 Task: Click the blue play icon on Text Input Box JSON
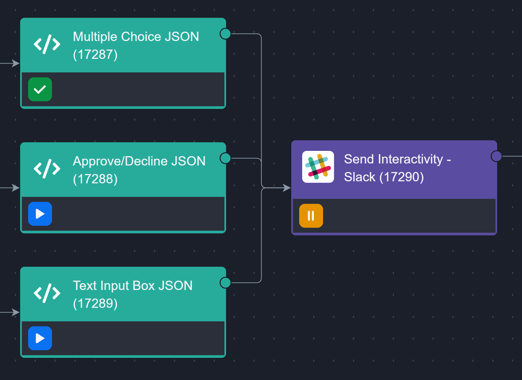[x=40, y=338]
